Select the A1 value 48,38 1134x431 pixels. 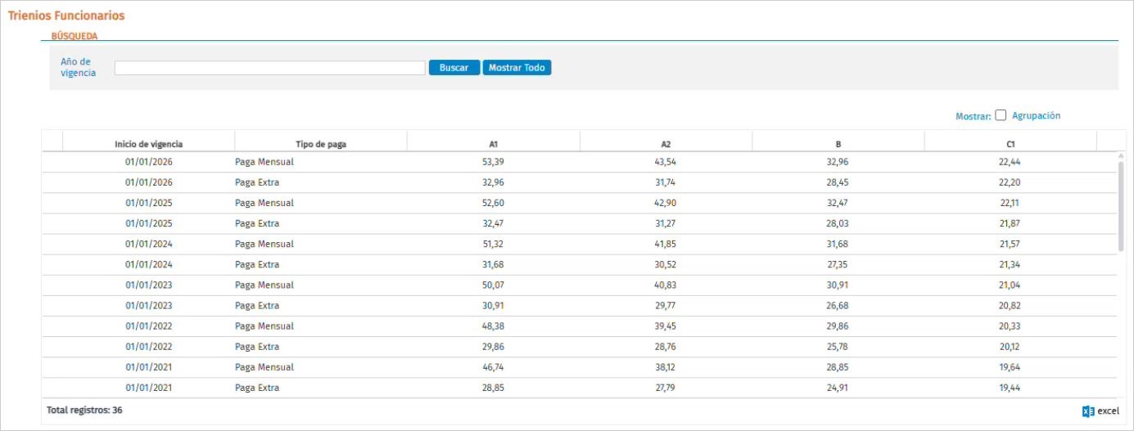(493, 325)
